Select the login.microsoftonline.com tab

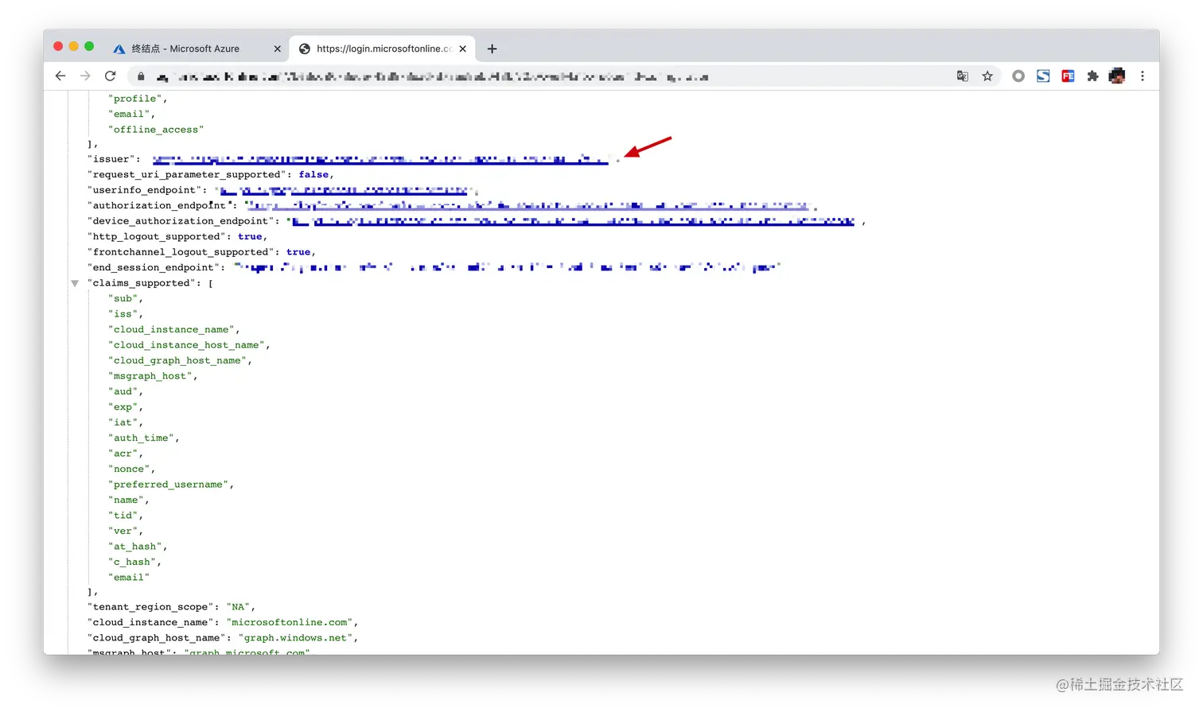(382, 49)
